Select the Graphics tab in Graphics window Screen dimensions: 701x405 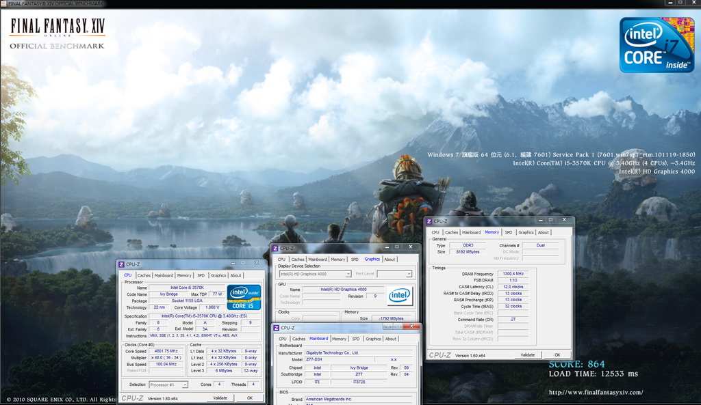click(x=372, y=259)
